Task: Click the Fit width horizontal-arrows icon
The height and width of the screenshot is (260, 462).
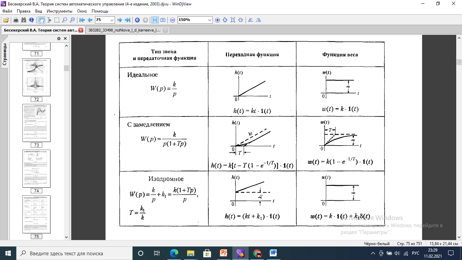Action: click(x=241, y=20)
